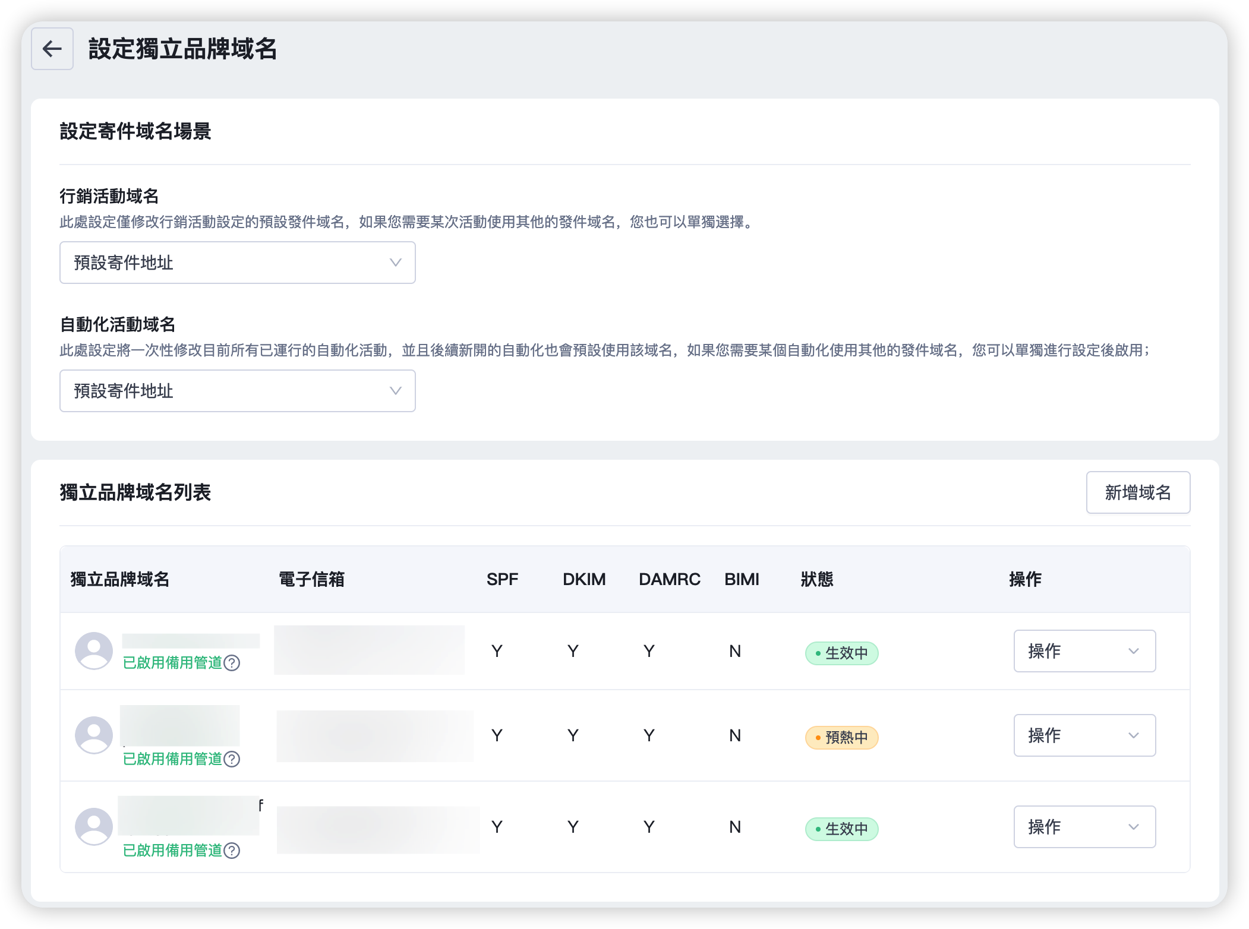This screenshot has width=1249, height=929.
Task: Click the avatar icon on the third domain row
Action: (x=94, y=826)
